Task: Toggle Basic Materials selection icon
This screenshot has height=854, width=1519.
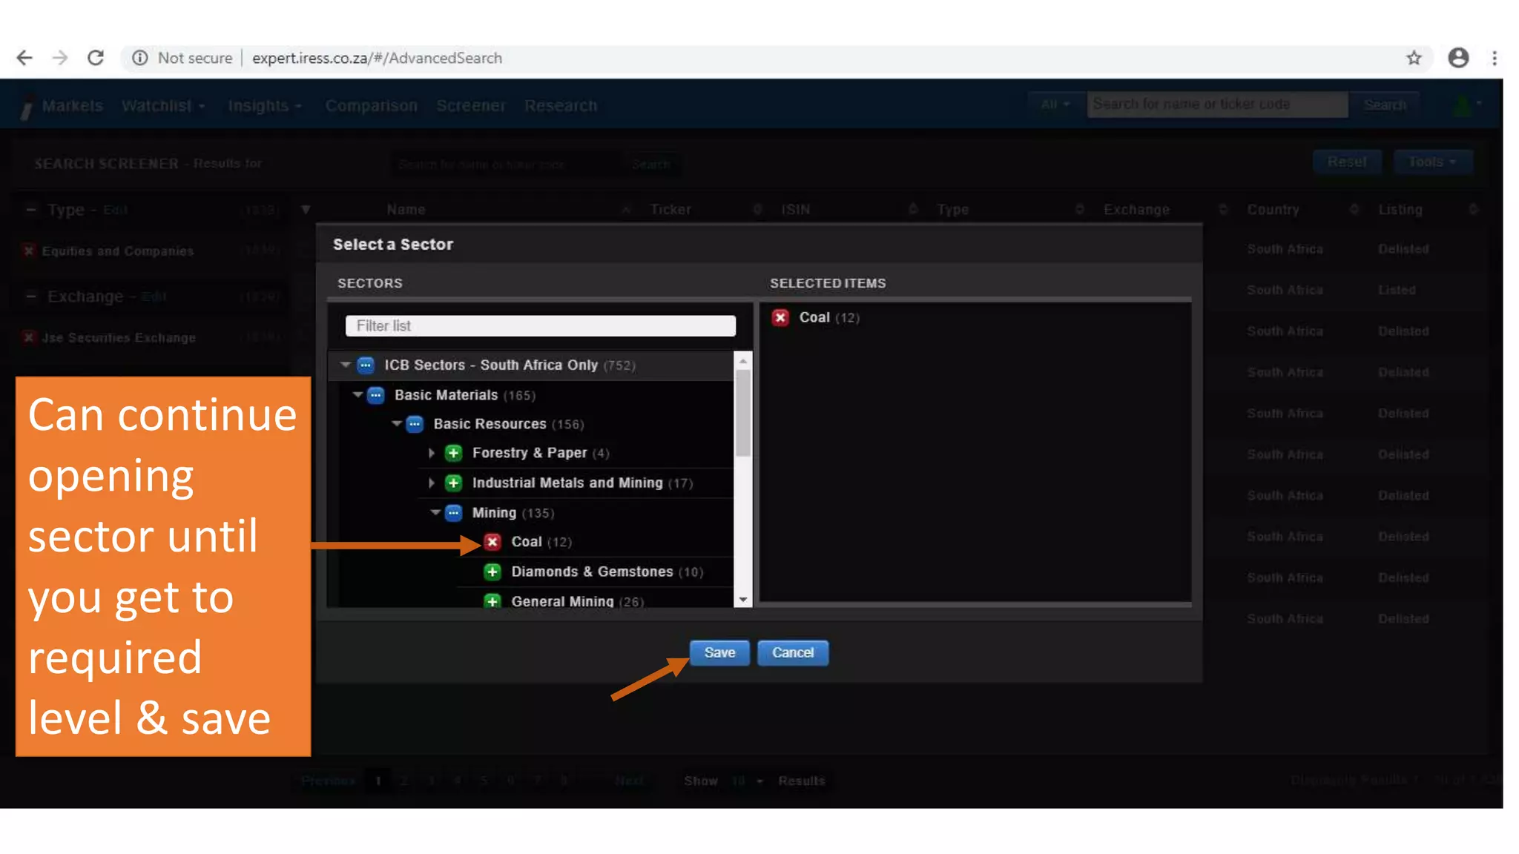Action: [376, 395]
